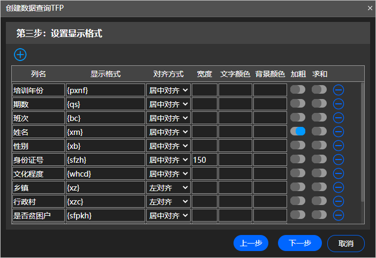Toggle 求和 for the 期数 row
Image resolution: width=376 pixels, height=258 pixels.
coord(319,104)
